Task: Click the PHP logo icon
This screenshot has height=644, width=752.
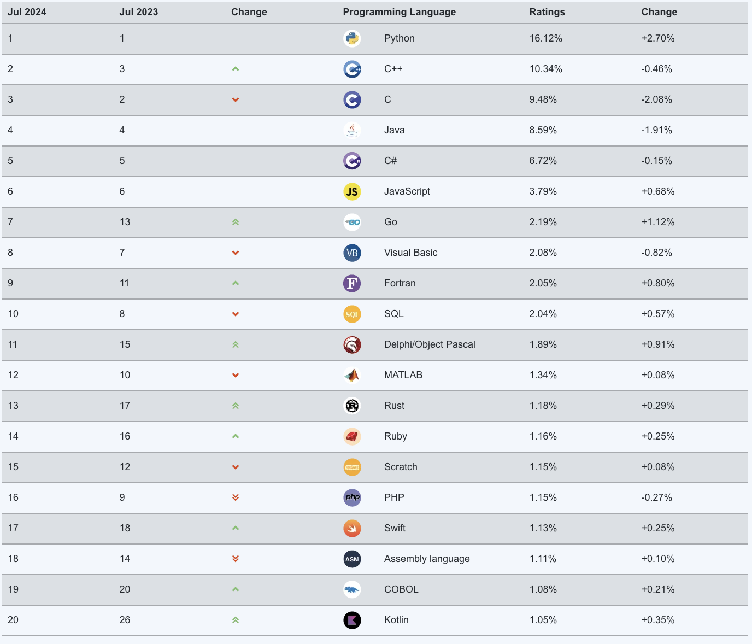Action: pos(352,497)
